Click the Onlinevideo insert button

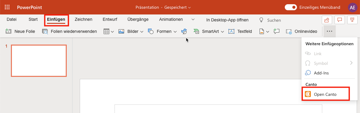[301, 32]
